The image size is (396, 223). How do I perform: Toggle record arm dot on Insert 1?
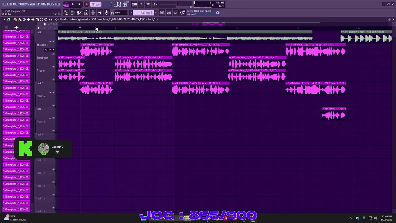(x=53, y=50)
